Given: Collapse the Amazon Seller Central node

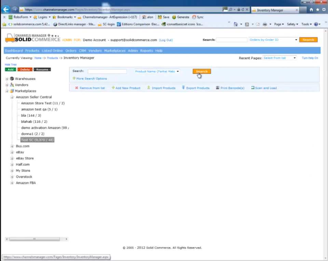Looking at the screenshot, I should click(11, 97).
